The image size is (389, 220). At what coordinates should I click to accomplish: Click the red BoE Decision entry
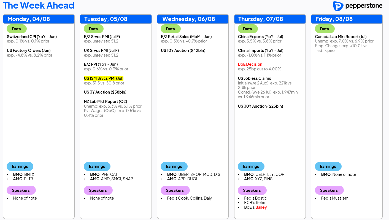pyautogui.click(x=250, y=64)
